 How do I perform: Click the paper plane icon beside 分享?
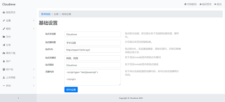click(x=4, y=45)
